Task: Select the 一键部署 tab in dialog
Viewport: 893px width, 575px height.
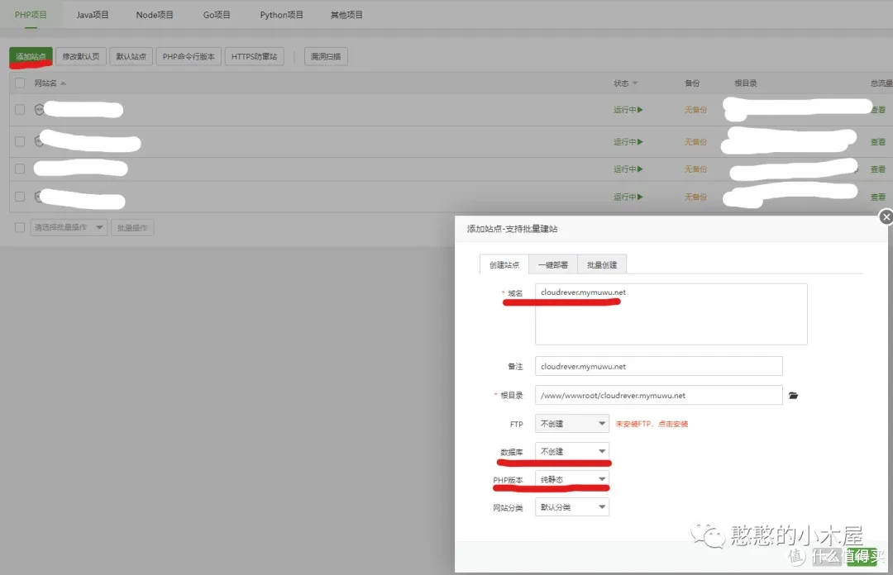Action: coord(553,264)
